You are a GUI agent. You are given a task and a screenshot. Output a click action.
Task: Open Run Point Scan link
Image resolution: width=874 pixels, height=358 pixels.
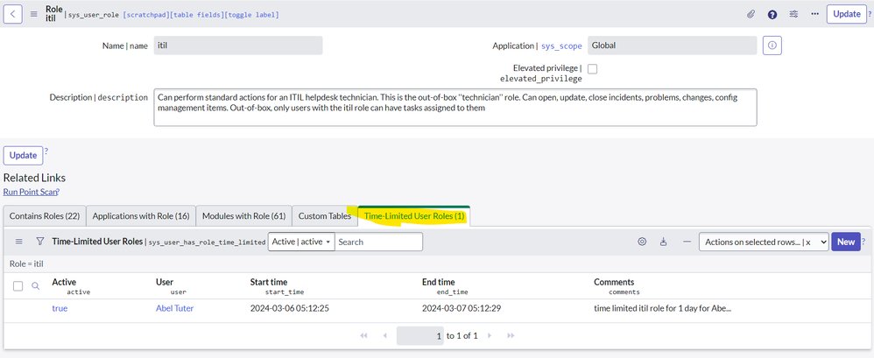30,192
